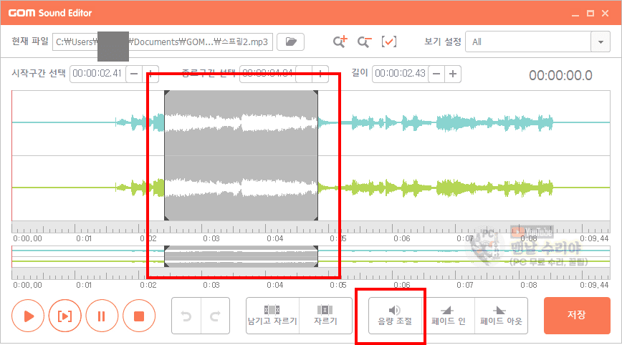Increase start position with plus button
Image resolution: width=622 pixels, height=345 pixels.
tap(151, 74)
